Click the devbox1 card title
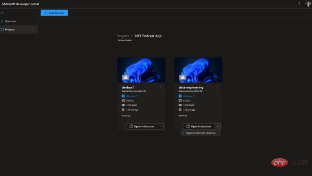 pos(128,87)
